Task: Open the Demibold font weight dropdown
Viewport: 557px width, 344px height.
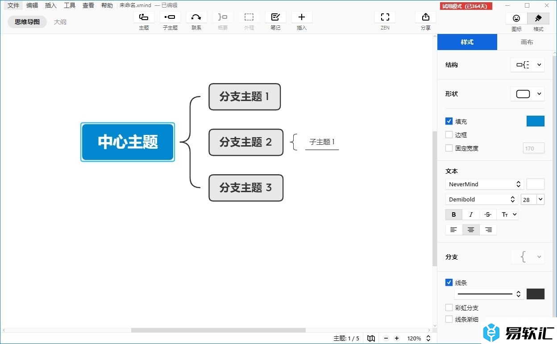Action: pos(482,199)
